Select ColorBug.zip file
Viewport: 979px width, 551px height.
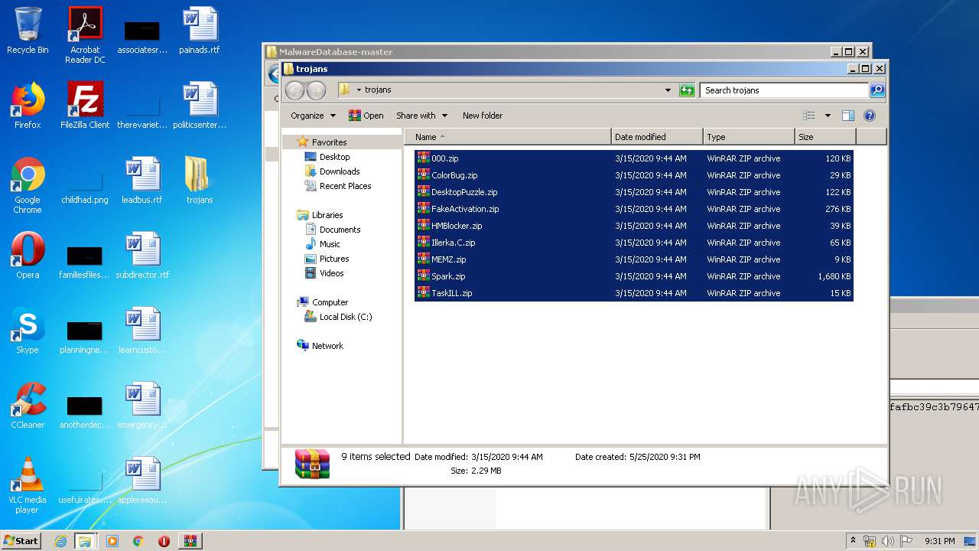[x=634, y=175]
